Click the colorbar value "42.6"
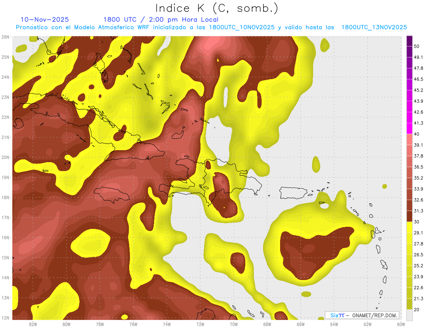Image resolution: width=426 pixels, height=329 pixels. point(419,112)
